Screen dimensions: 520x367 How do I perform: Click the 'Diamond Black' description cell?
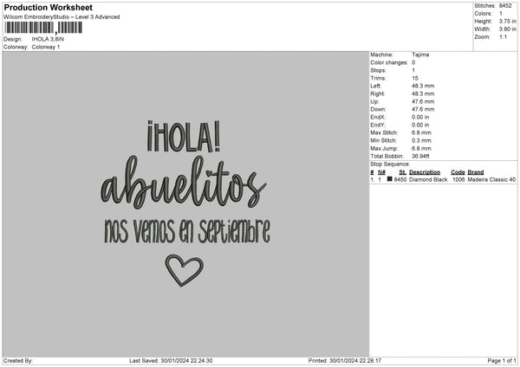coord(428,179)
